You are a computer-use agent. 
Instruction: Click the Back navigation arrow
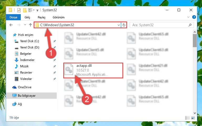[11, 25]
